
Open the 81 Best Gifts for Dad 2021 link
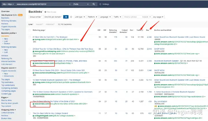(x=50, y=37)
